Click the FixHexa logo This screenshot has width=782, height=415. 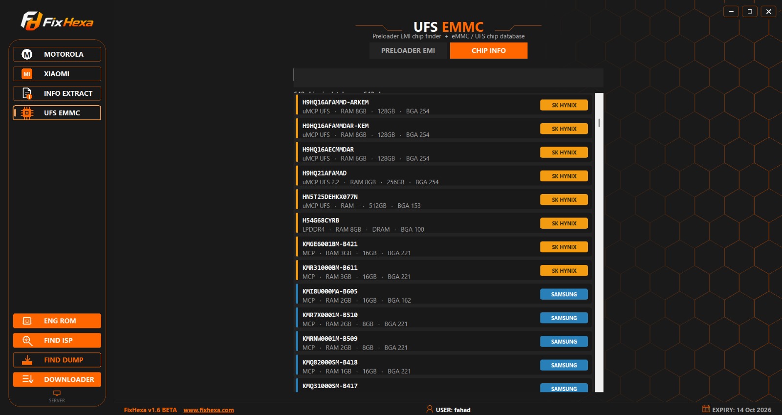point(57,21)
